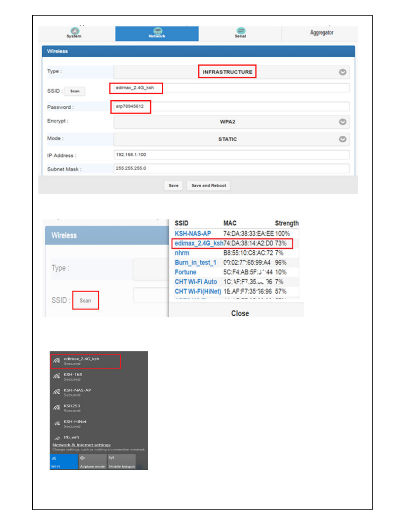Click the Password input field
The image size is (405, 525).
point(231,106)
